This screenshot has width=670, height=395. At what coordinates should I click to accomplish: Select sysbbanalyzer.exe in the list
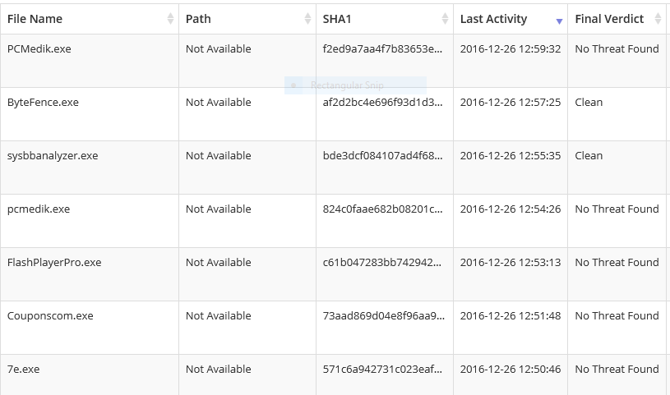[53, 156]
